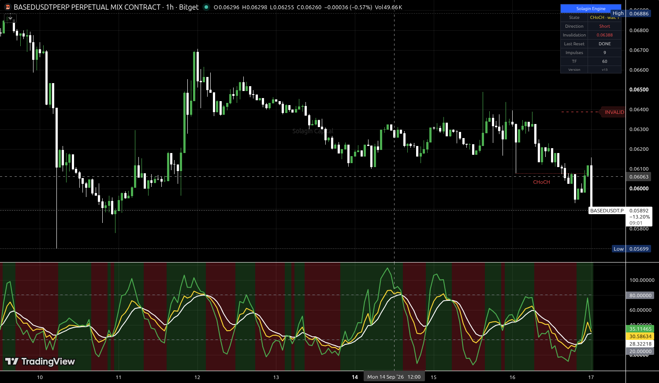Select the red INVALID line label
The width and height of the screenshot is (659, 383).
614,112
